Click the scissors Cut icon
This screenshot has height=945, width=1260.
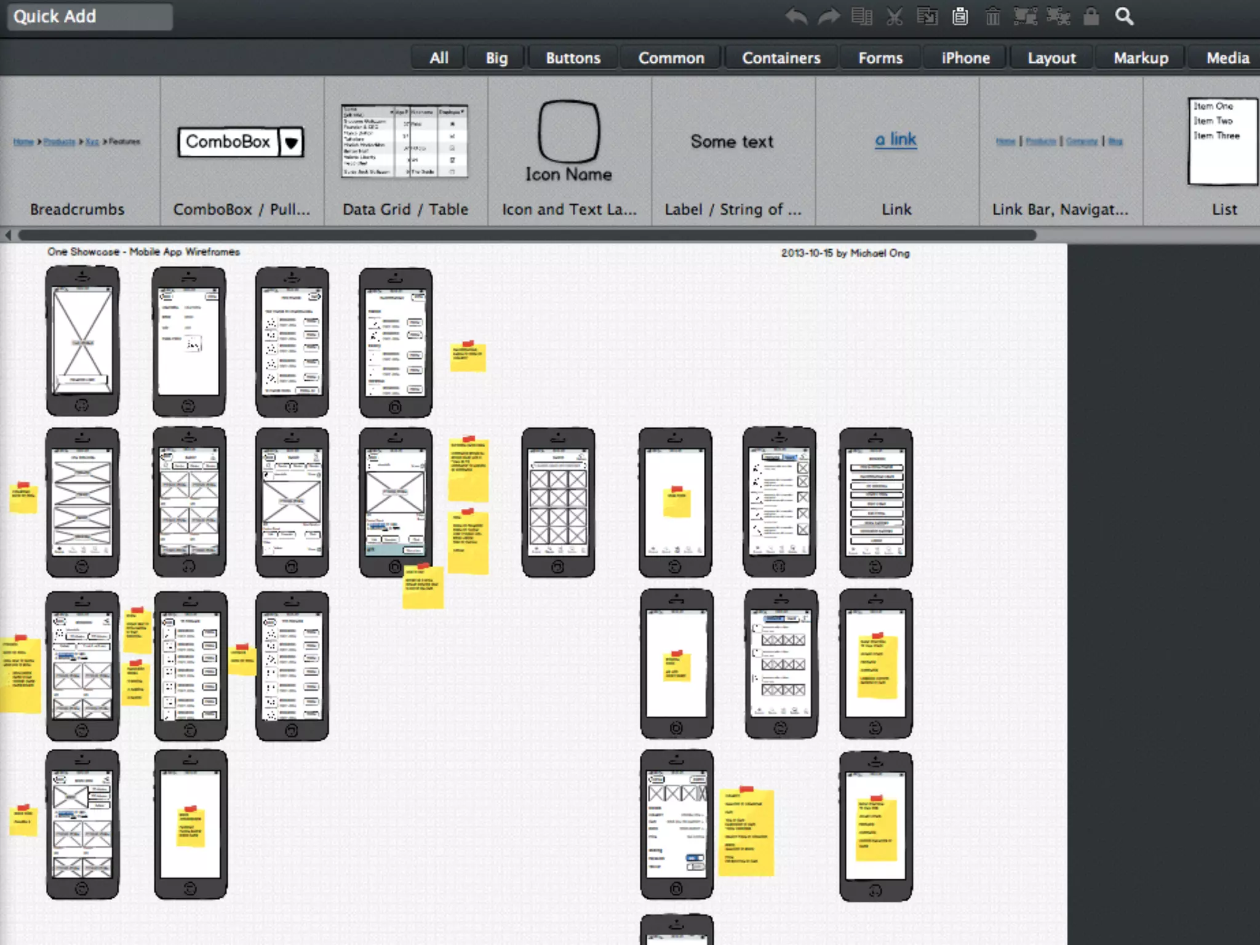[x=895, y=17]
